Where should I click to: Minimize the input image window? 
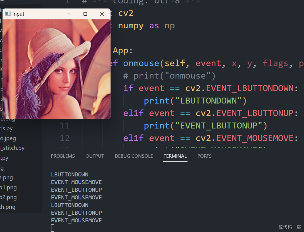pos(69,14)
